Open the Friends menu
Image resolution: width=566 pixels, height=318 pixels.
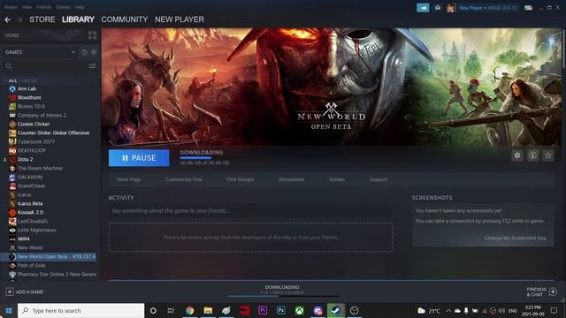click(x=43, y=7)
